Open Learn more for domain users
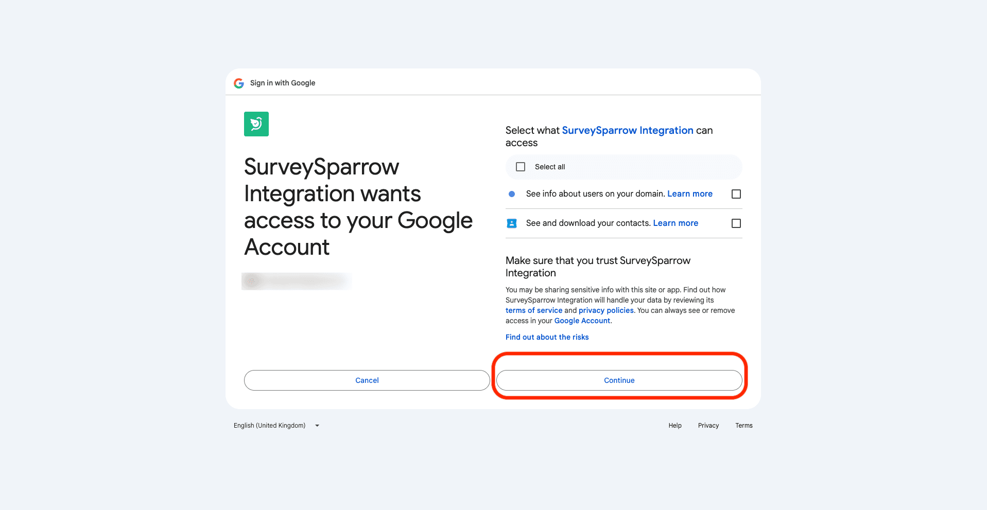Image resolution: width=987 pixels, height=510 pixels. (x=689, y=194)
